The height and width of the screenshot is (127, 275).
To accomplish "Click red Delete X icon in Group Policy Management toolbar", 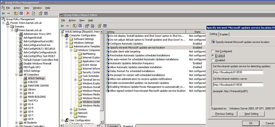I will (x=28, y=13).
